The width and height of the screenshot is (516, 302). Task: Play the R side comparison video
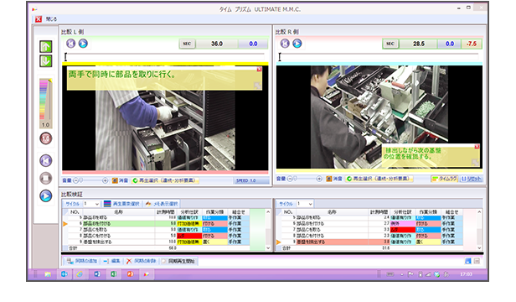(297, 44)
